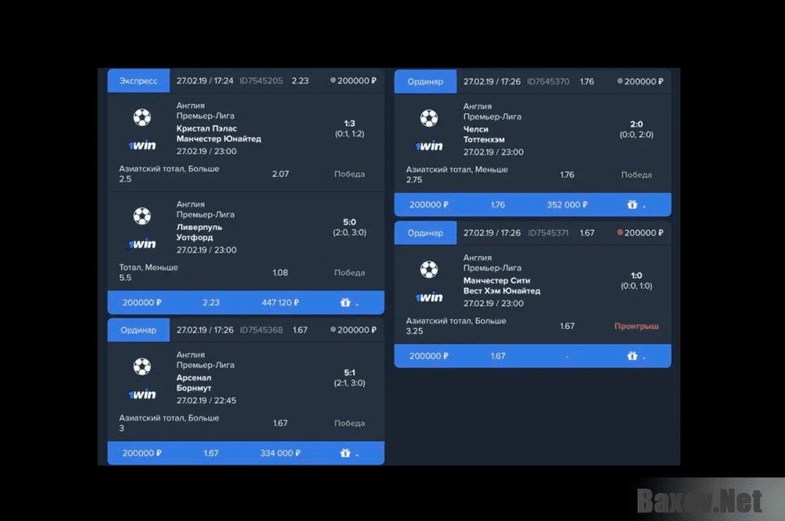Viewport: 785px width, 521px height.
Task: Expand the arrow beside gift in Манчестер Сити bet footer
Action: 645,357
